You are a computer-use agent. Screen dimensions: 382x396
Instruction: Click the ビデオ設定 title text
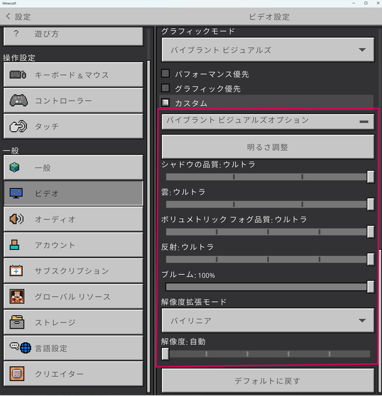269,17
